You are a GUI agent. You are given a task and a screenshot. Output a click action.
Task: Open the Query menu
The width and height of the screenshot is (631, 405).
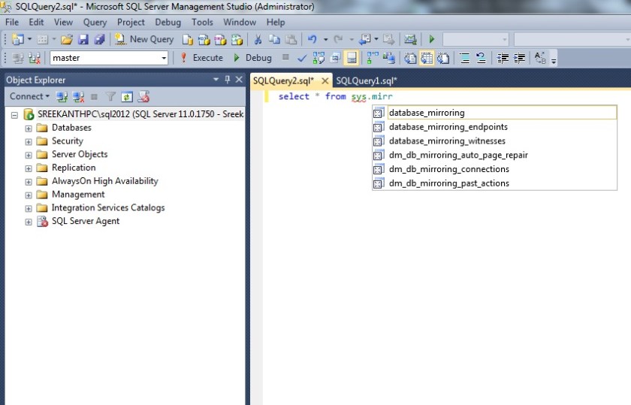pyautogui.click(x=95, y=23)
